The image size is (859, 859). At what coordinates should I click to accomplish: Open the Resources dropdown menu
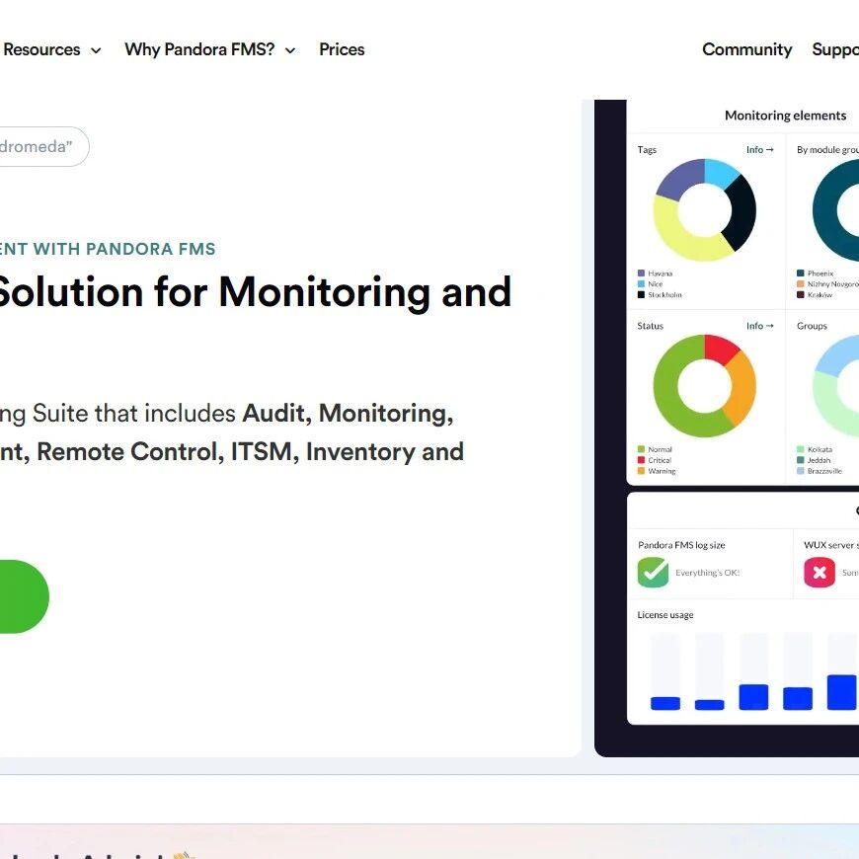pos(51,49)
